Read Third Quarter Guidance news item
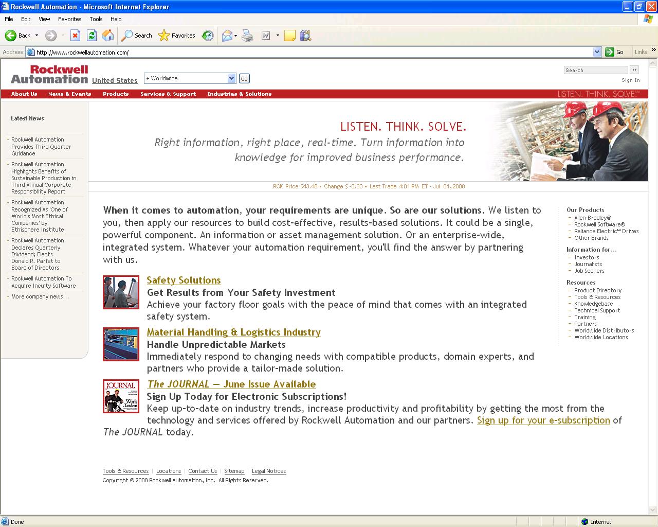Screen dimensions: 658x527 tap(41, 146)
